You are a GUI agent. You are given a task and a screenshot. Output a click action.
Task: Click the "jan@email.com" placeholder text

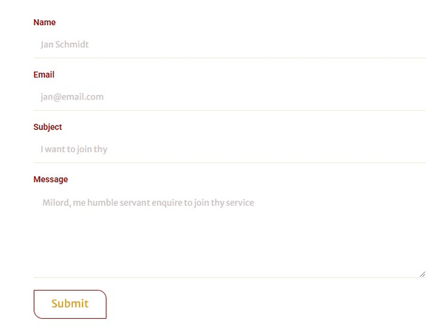72,97
